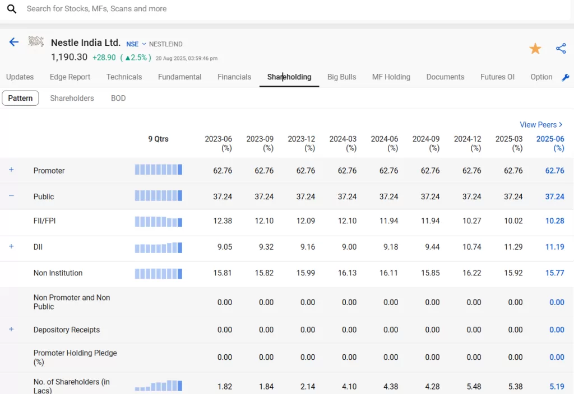Switch to the Shareholders sub-tab
This screenshot has width=574, height=394.
click(72, 98)
